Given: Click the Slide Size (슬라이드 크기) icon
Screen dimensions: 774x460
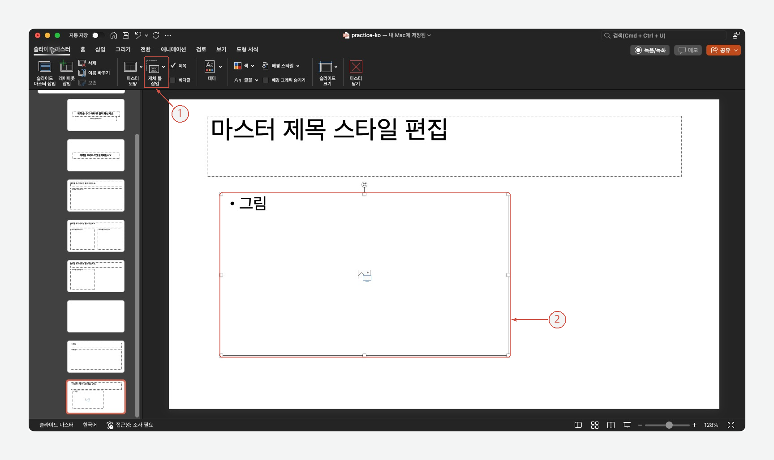Looking at the screenshot, I should [x=325, y=67].
